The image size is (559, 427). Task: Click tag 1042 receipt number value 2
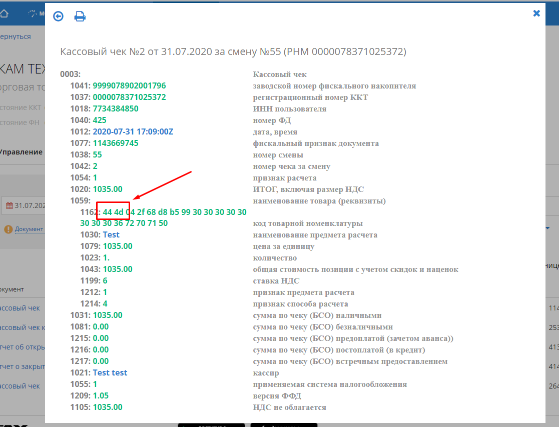[x=95, y=166]
